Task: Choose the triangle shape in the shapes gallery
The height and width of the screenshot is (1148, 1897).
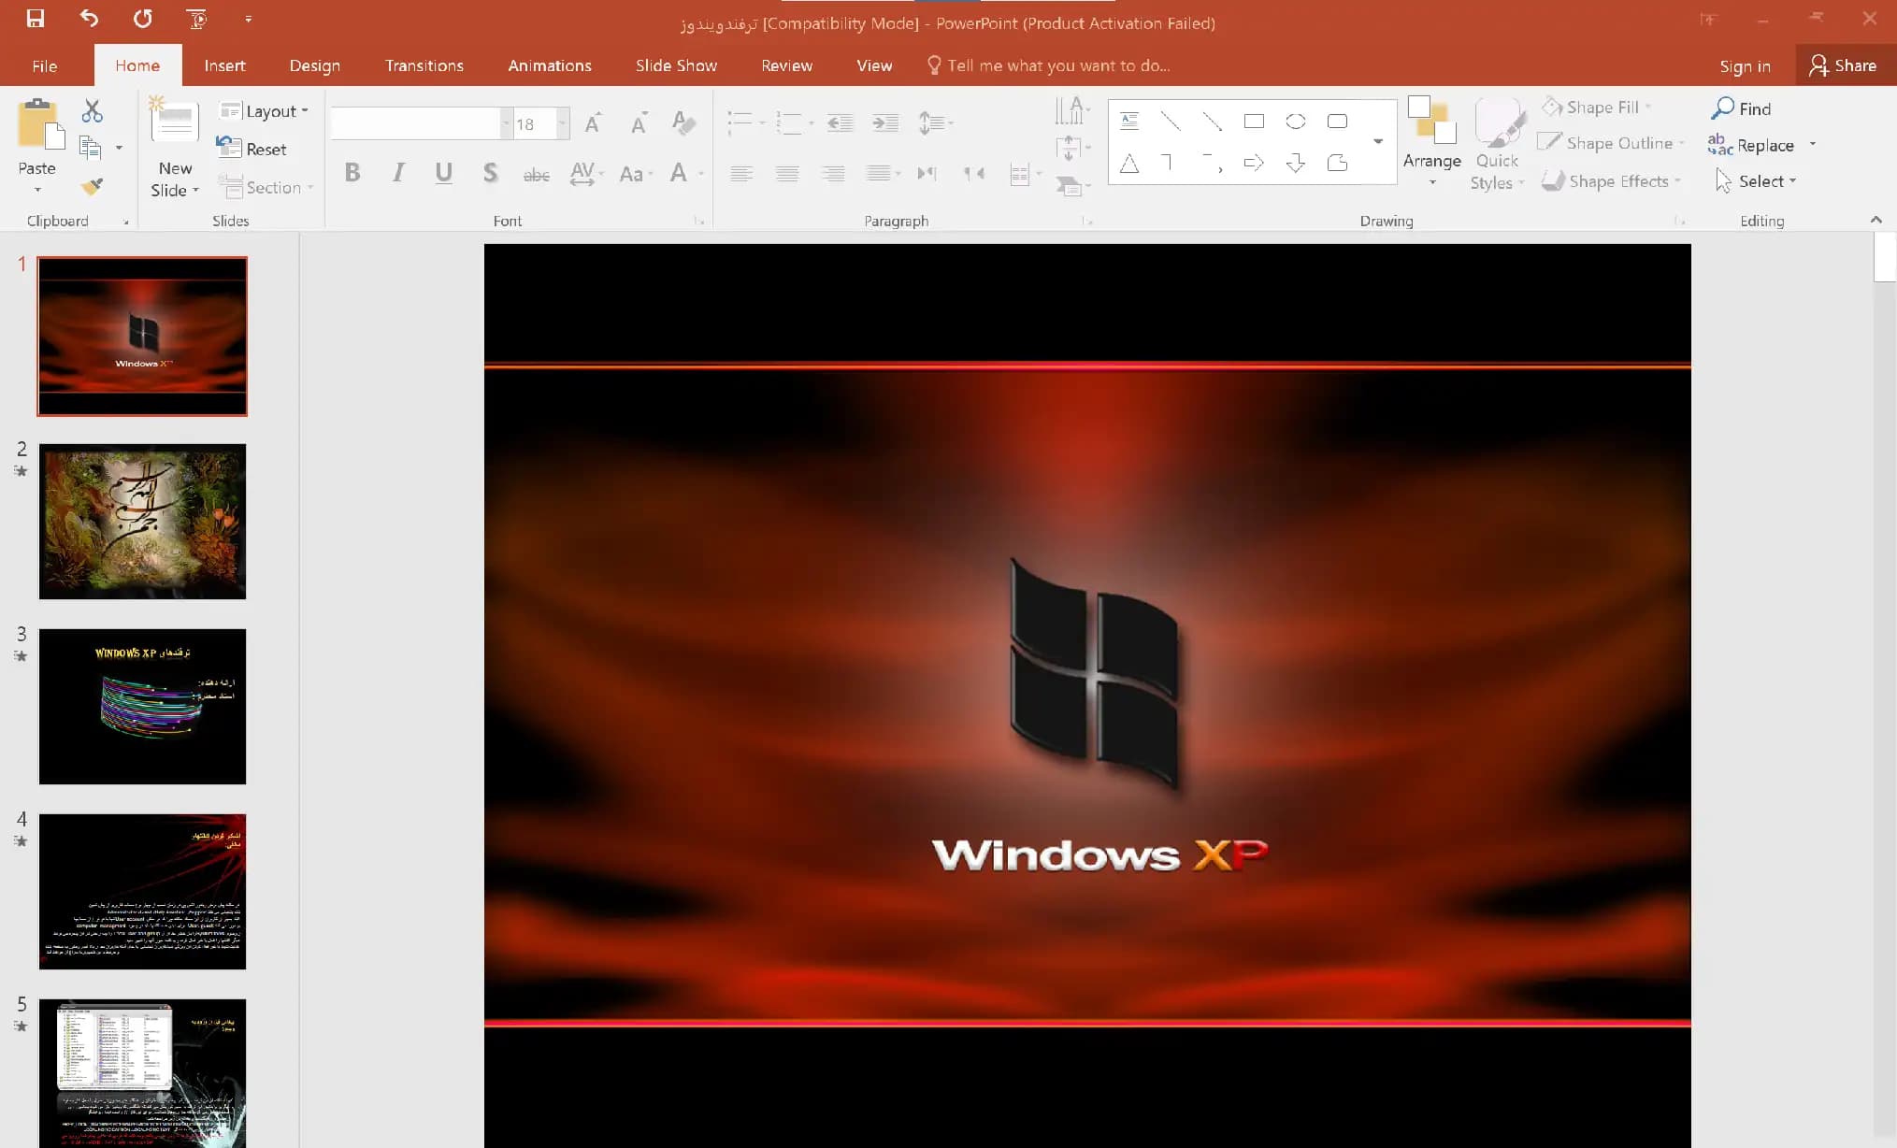Action: (x=1129, y=164)
